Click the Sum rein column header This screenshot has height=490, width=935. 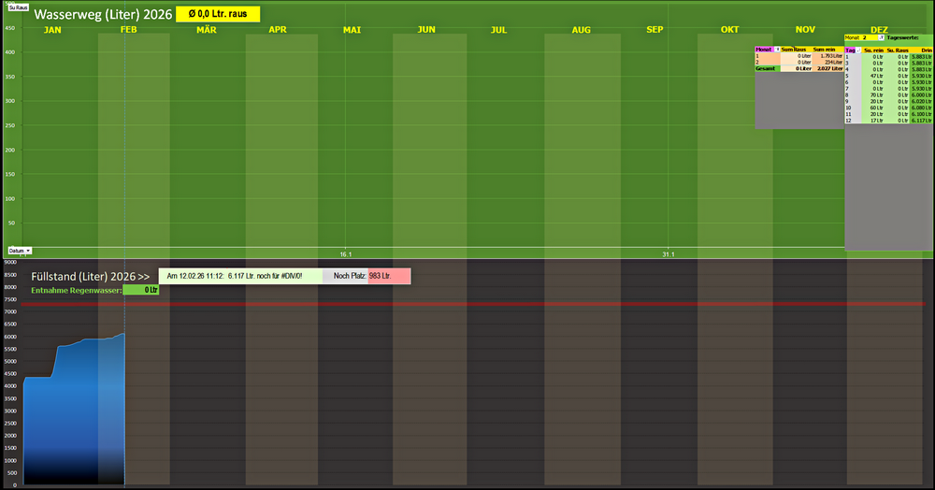825,49
